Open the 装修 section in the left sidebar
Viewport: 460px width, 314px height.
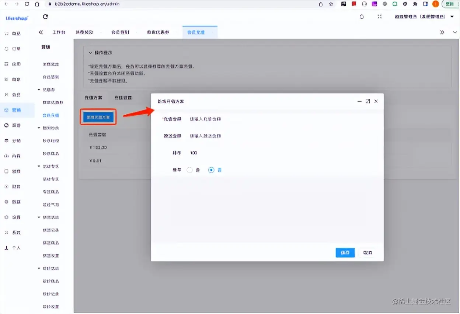click(13, 171)
